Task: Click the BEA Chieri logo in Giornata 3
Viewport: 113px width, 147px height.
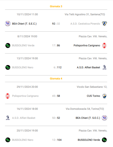Action: pyautogui.click(x=8, y=24)
